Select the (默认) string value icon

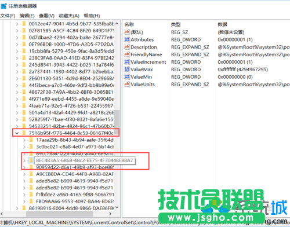[x=127, y=32]
